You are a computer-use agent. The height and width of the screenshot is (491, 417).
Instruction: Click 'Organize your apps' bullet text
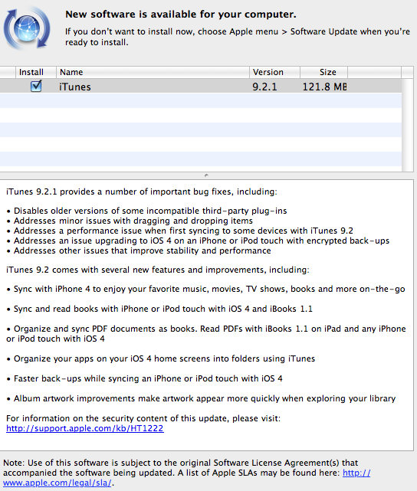[x=164, y=358]
